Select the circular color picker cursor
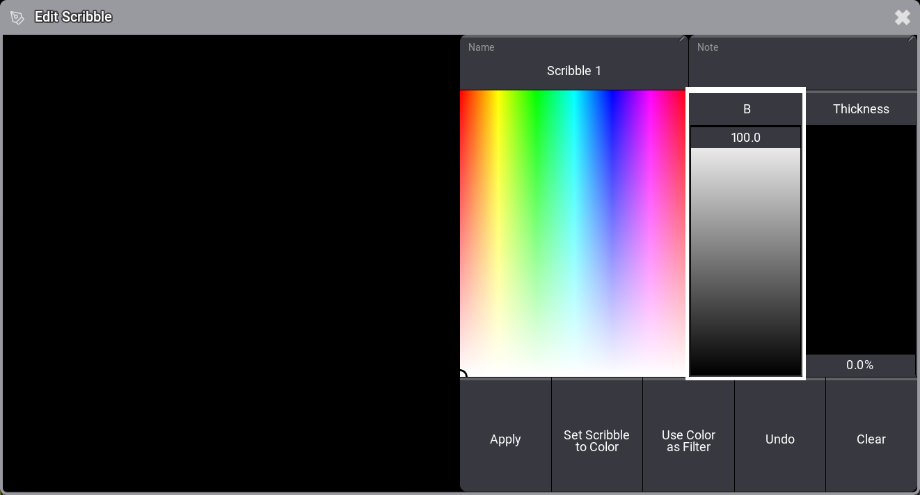920x495 pixels. 462,375
